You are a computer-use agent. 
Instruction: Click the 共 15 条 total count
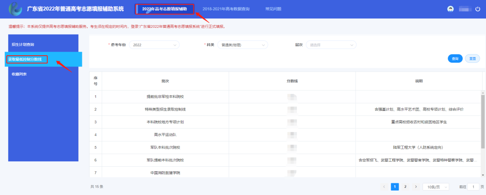(x=97, y=186)
